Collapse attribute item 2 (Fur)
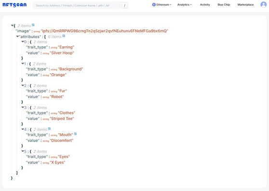The image size is (269, 191). pyautogui.click(x=23, y=86)
